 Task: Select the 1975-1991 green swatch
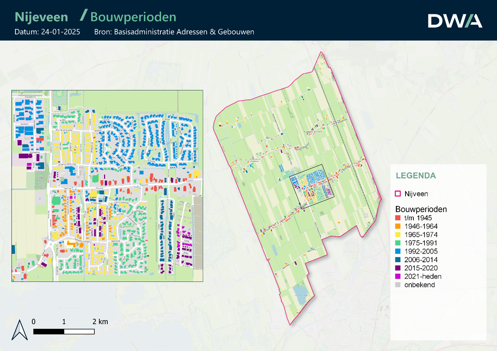pyautogui.click(x=398, y=243)
